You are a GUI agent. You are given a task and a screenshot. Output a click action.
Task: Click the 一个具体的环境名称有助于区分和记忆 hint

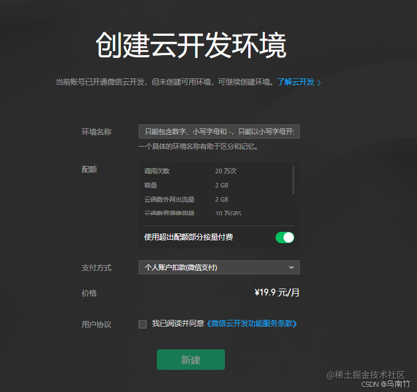(198, 147)
